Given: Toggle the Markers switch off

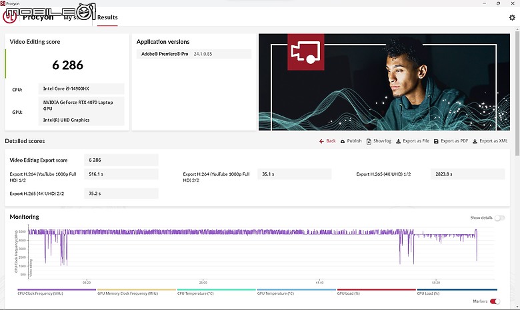Looking at the screenshot, I should coord(495,301).
